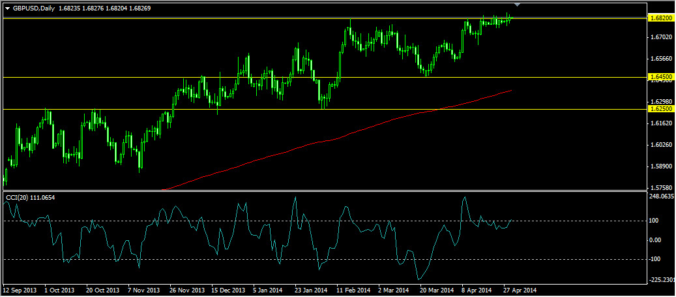676x297 pixels.
Task: Click the yellow 1.68200 price label
Action: pos(661,18)
